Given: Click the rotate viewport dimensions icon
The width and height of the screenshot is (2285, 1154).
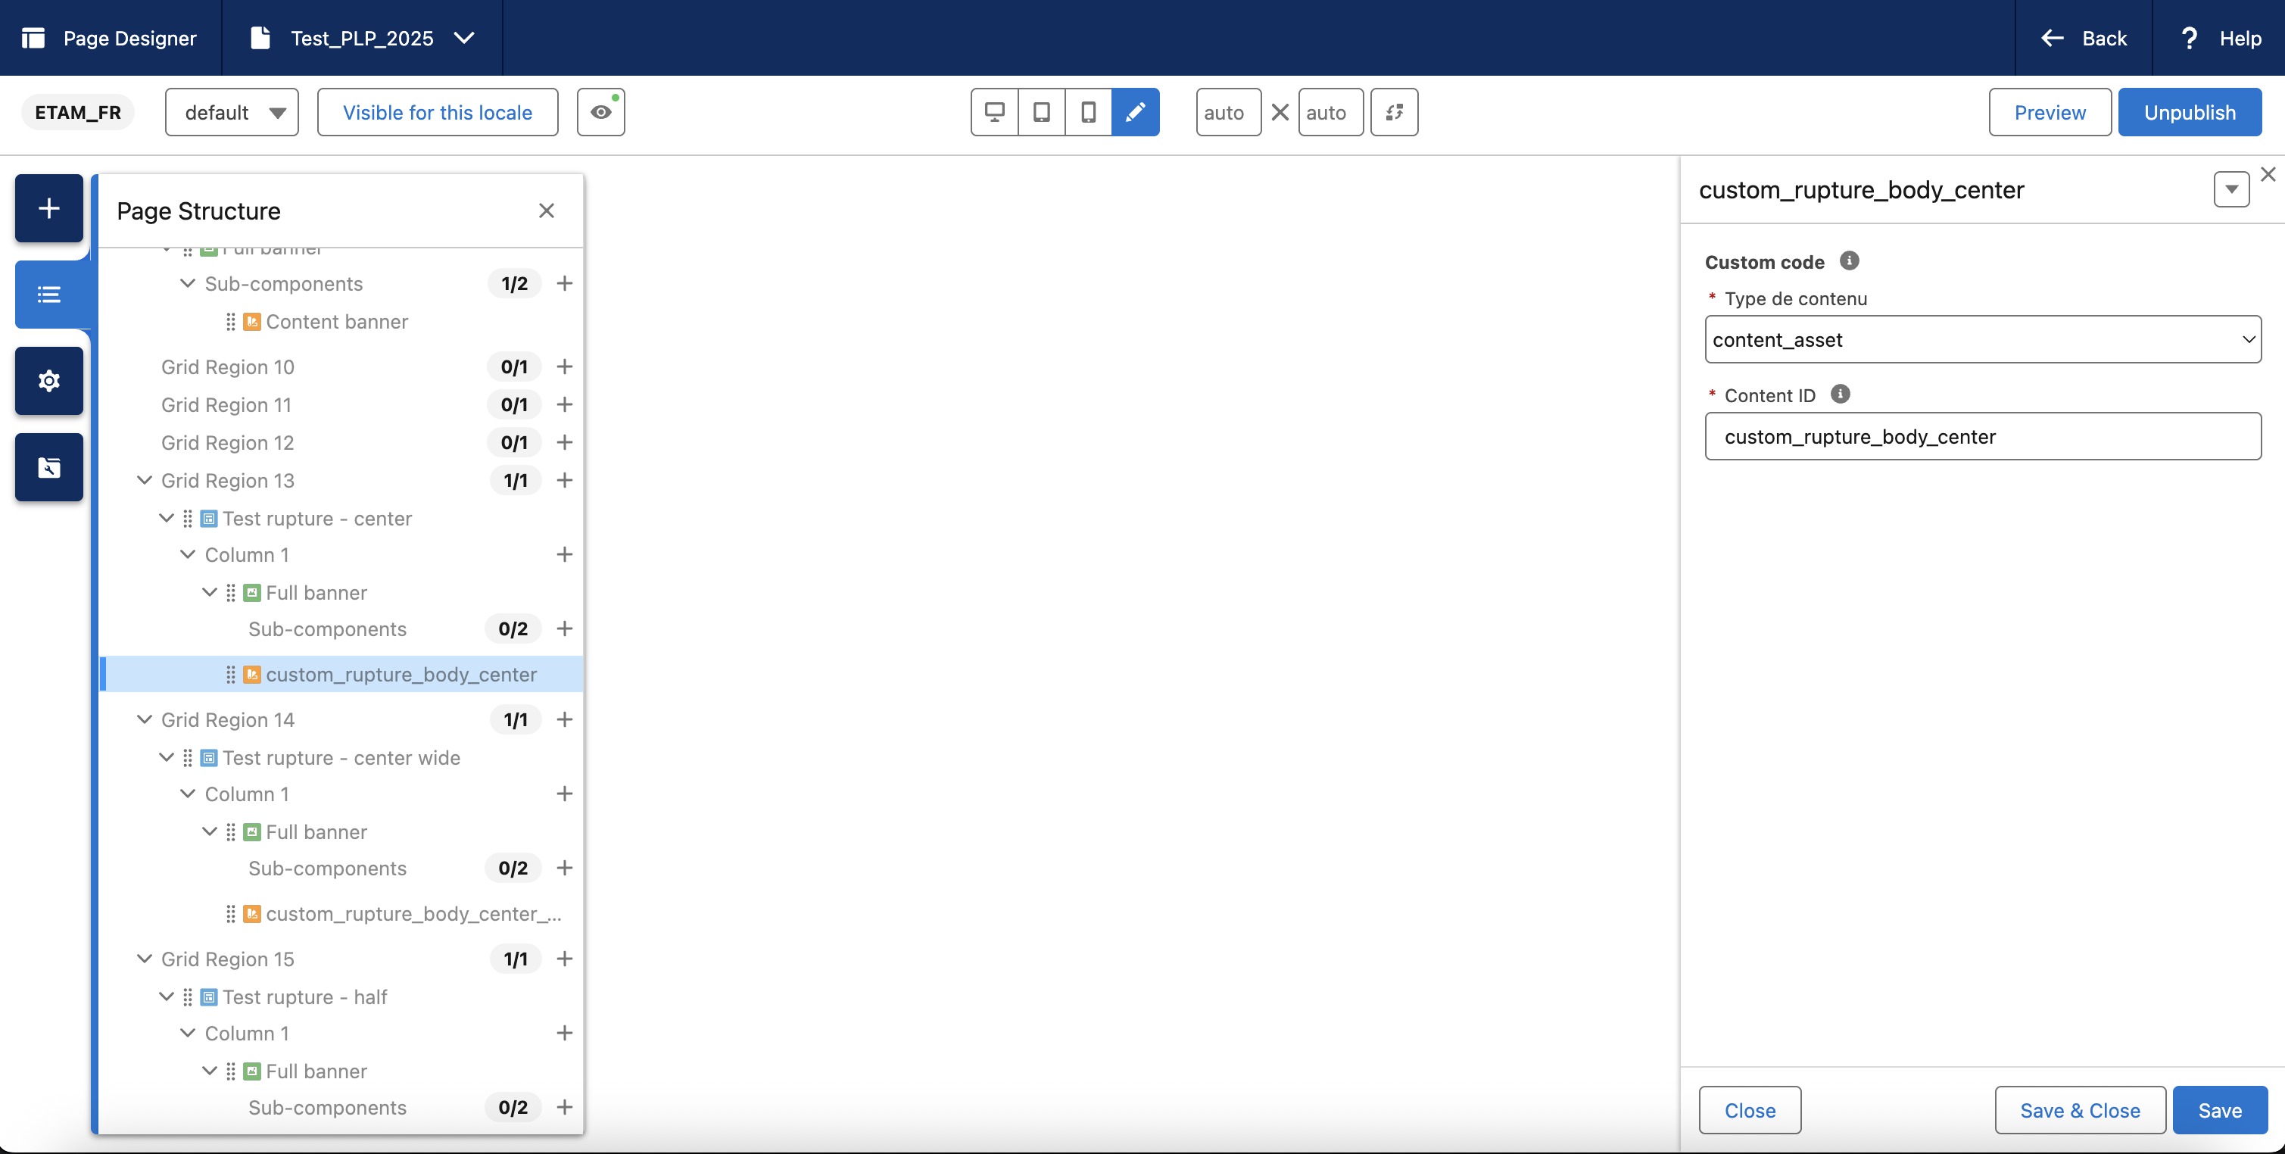Looking at the screenshot, I should pyautogui.click(x=1394, y=112).
